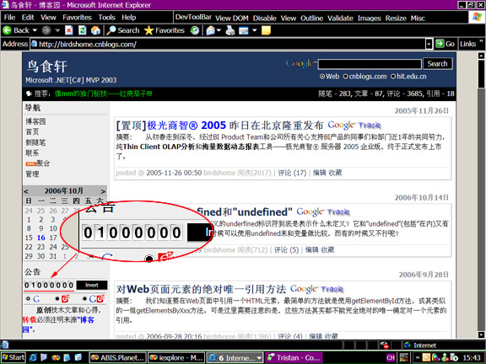Click the Invert button beside the counter
This screenshot has height=364, width=486.
(92, 285)
